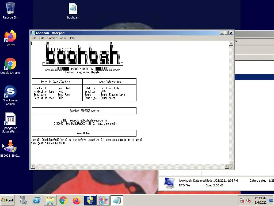This screenshot has width=274, height=206.
Task: Open the Format menu in Notepad
Action: click(x=52, y=38)
